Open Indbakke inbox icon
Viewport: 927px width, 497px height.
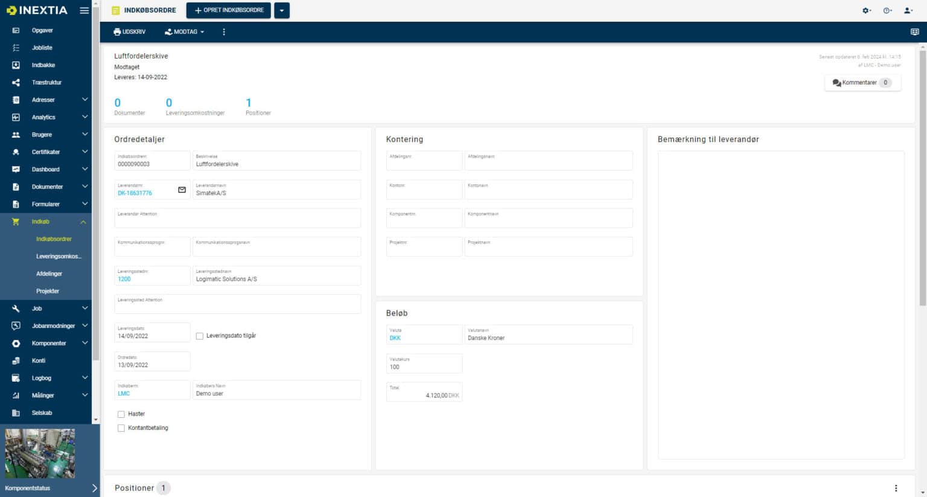16,65
